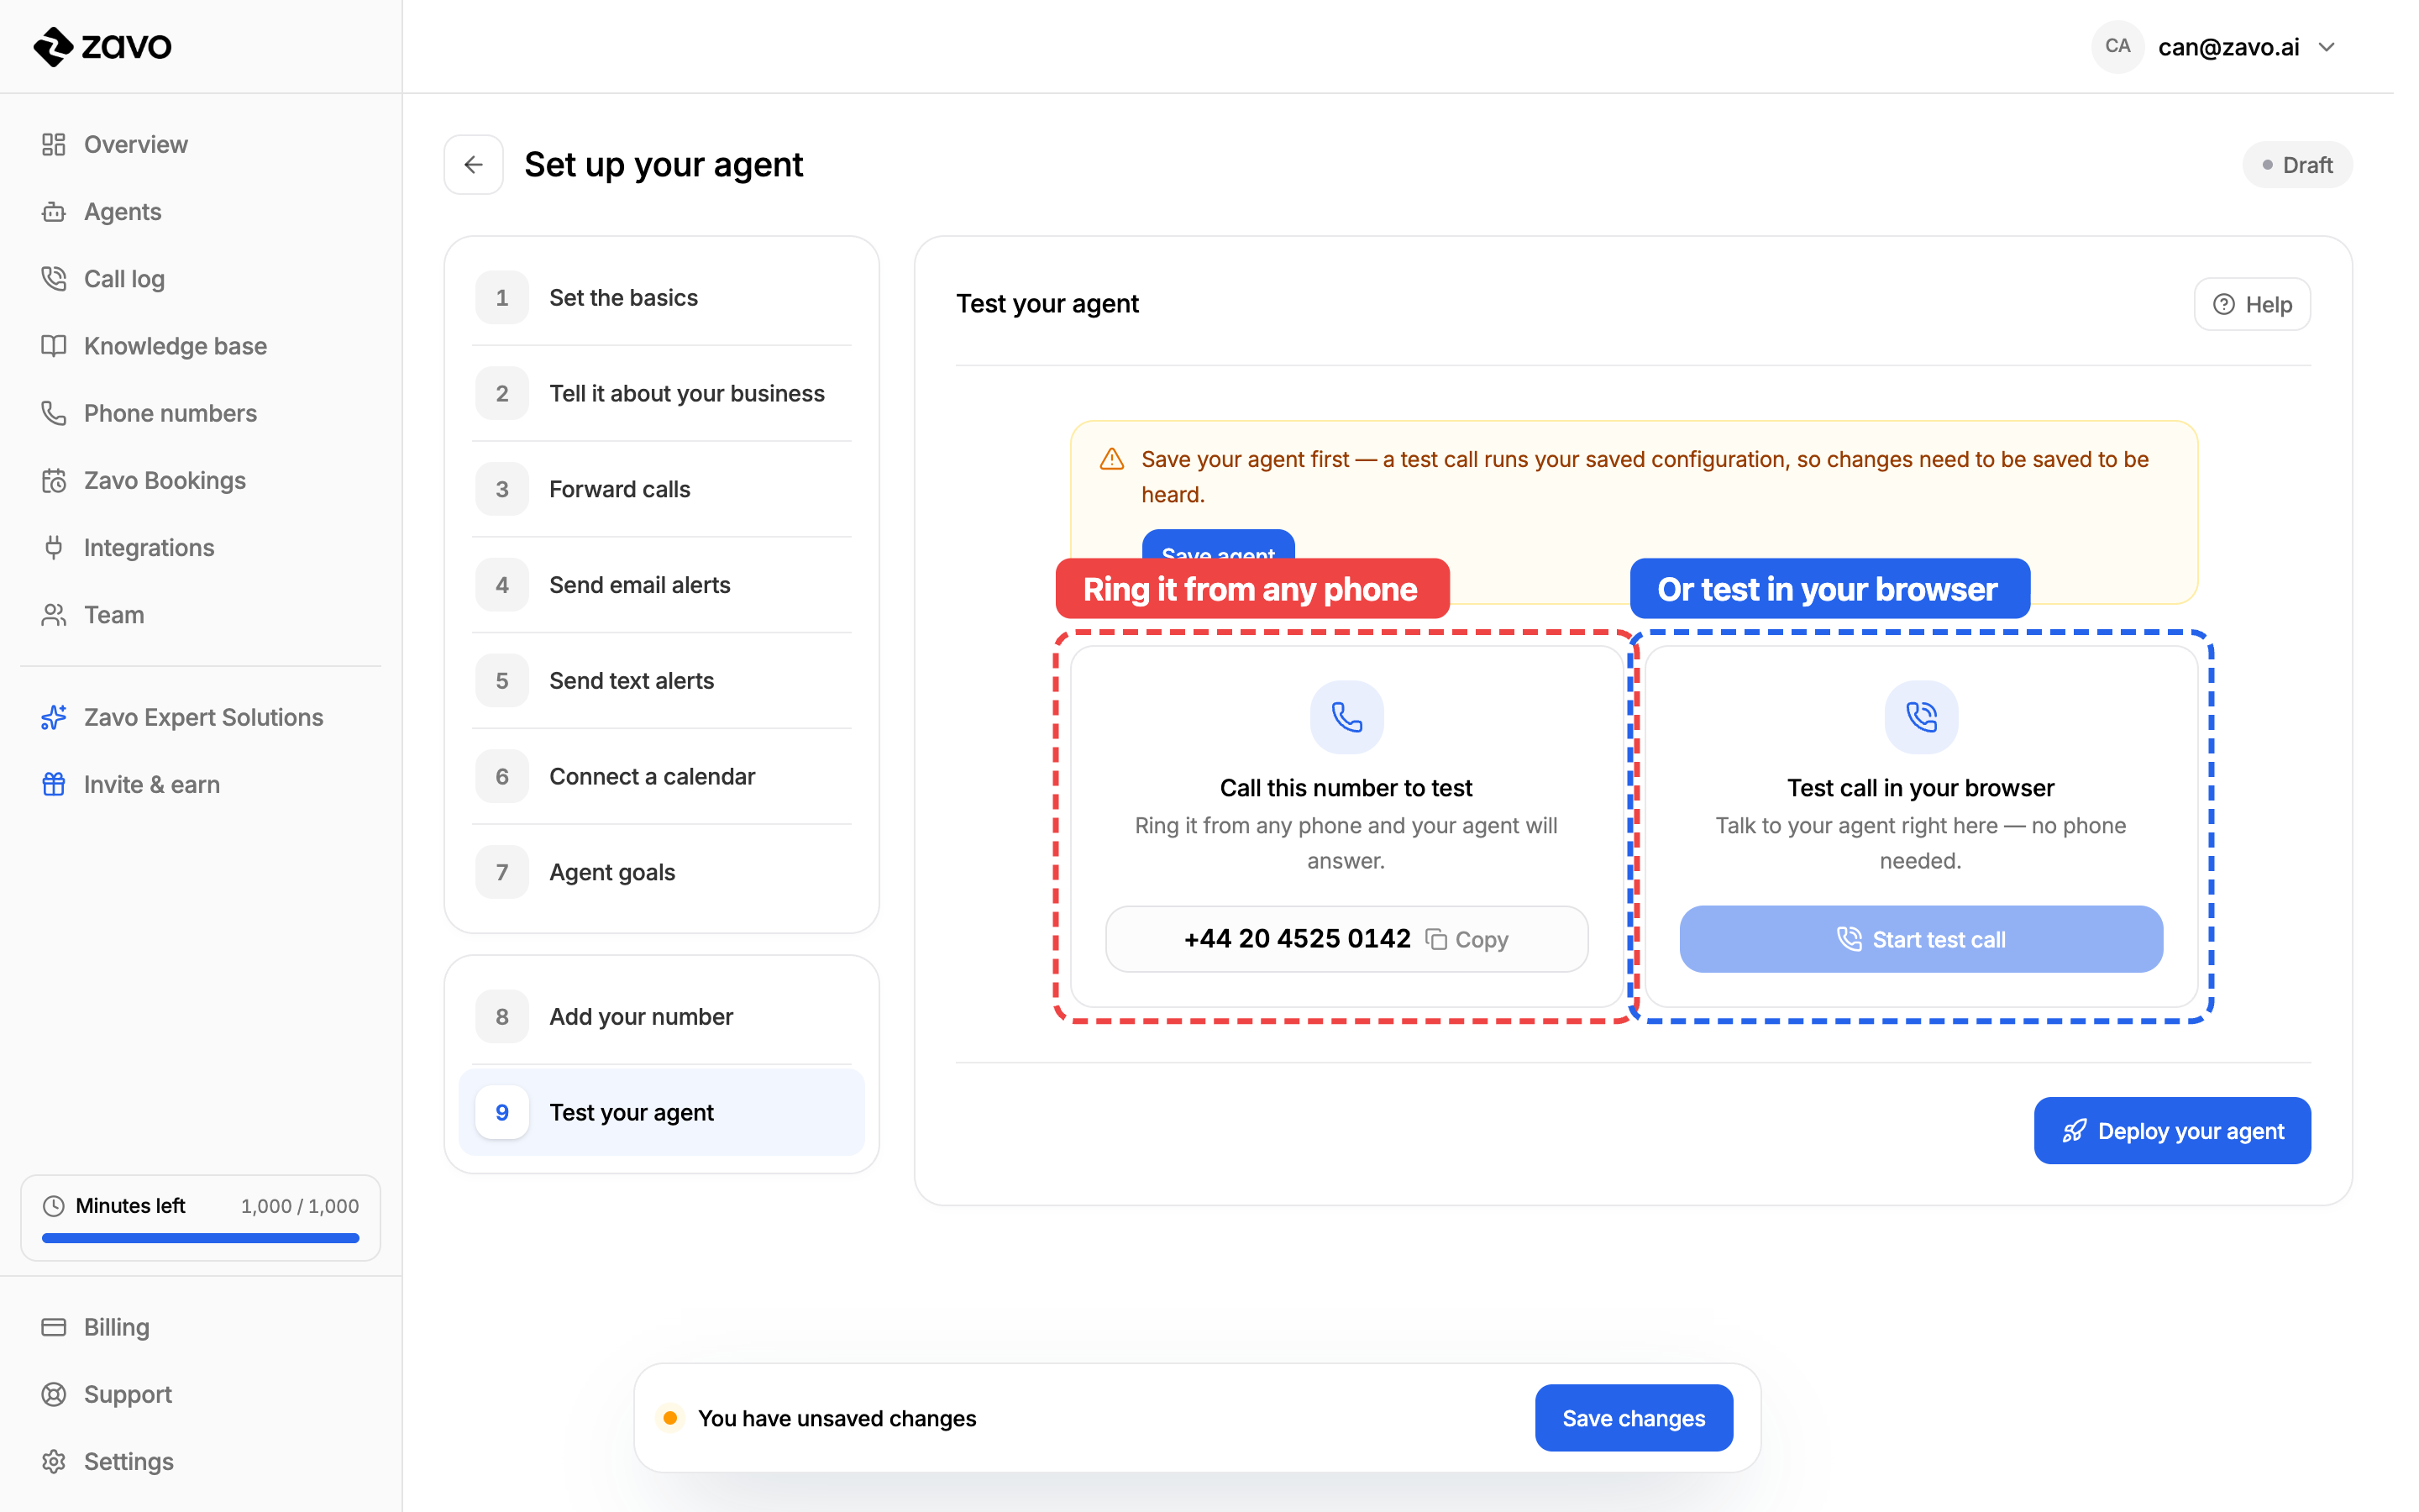
Task: Click the Billing card icon
Action: (x=54, y=1326)
